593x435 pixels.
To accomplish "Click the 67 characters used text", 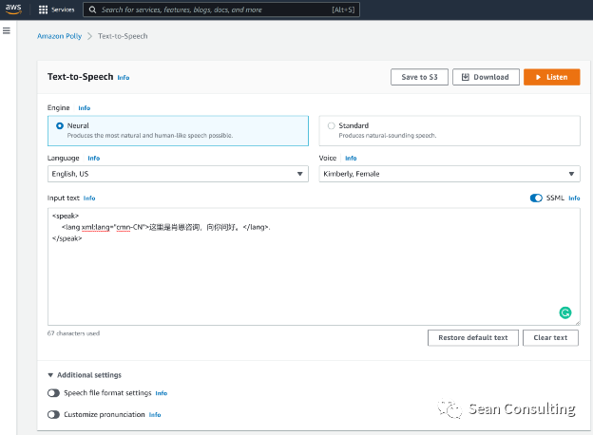I will [73, 333].
